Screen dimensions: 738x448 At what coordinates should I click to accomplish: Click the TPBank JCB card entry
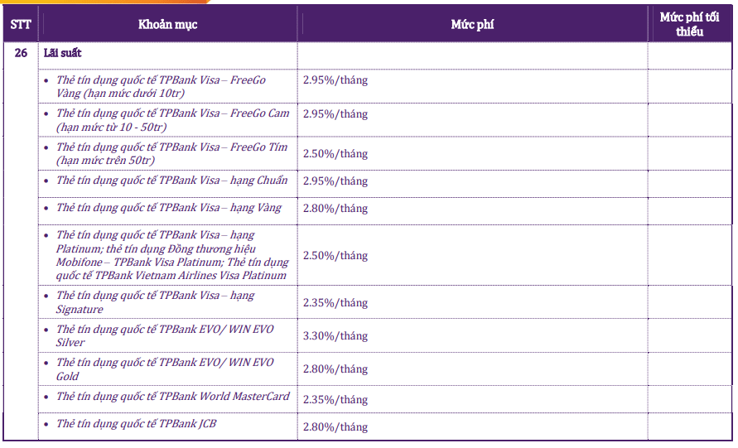(x=137, y=424)
